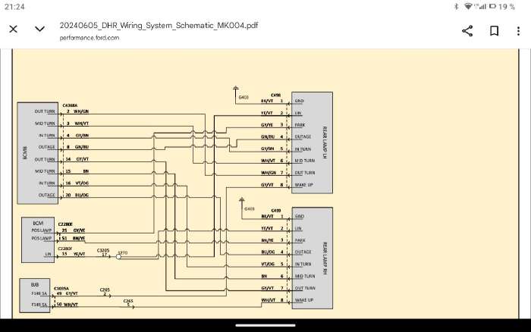Open the three-dot overflow menu
This screenshot has width=531, height=332.
518,31
